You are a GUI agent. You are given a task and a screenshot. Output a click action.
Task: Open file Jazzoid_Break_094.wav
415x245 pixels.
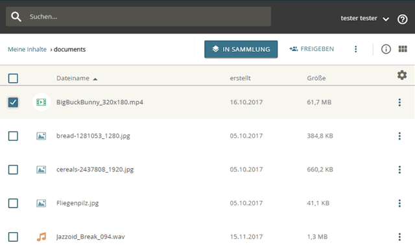point(90,237)
